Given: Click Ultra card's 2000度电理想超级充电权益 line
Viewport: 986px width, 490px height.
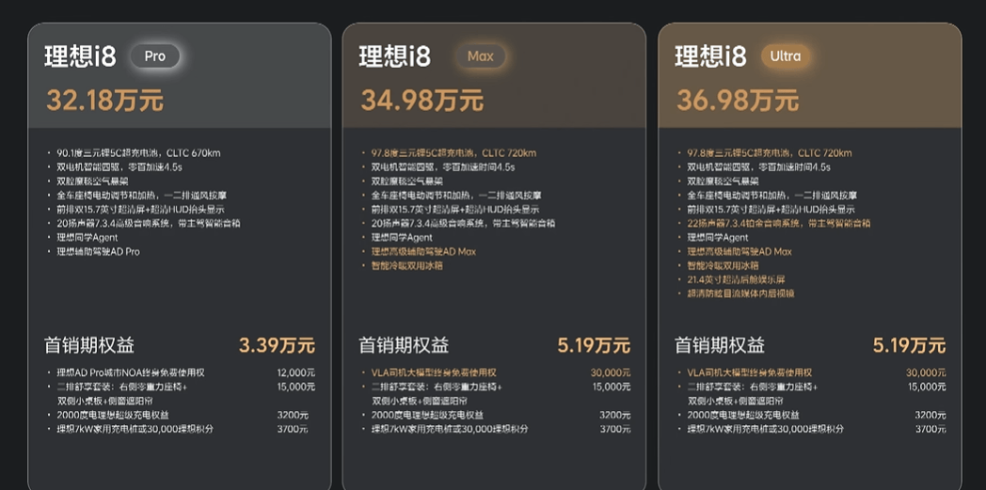Looking at the screenshot, I should point(743,415).
